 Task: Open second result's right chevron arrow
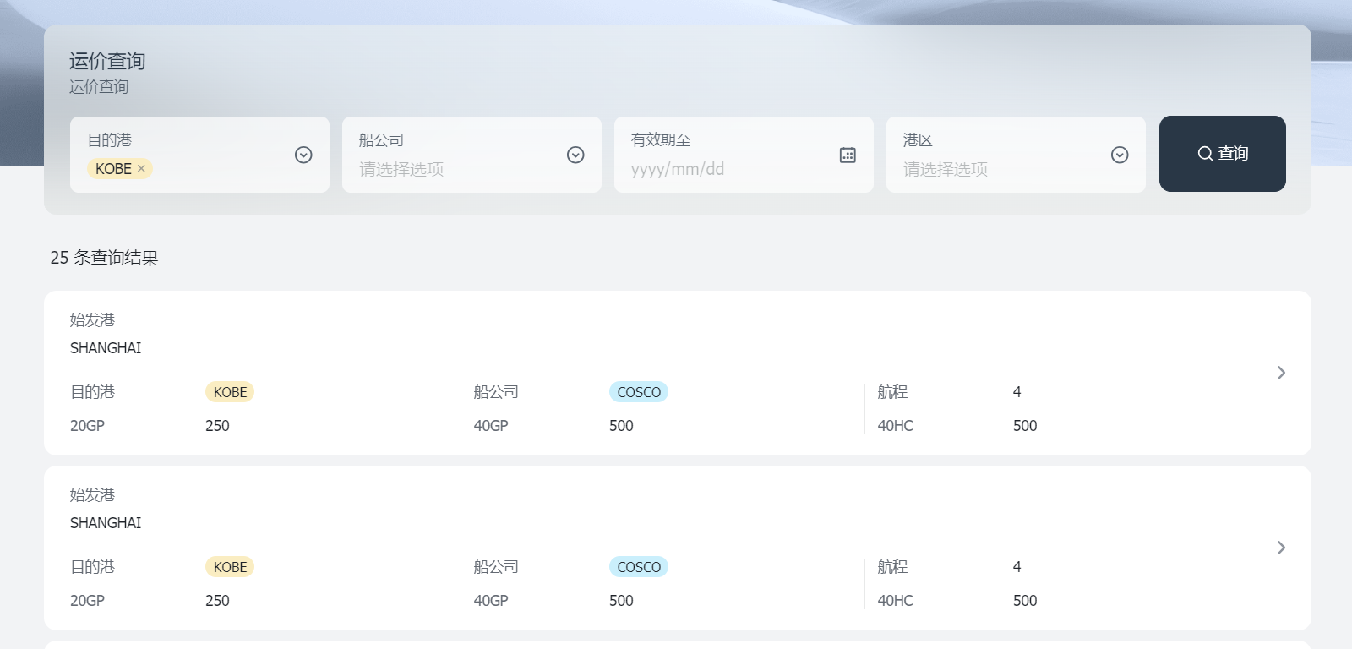pos(1281,548)
